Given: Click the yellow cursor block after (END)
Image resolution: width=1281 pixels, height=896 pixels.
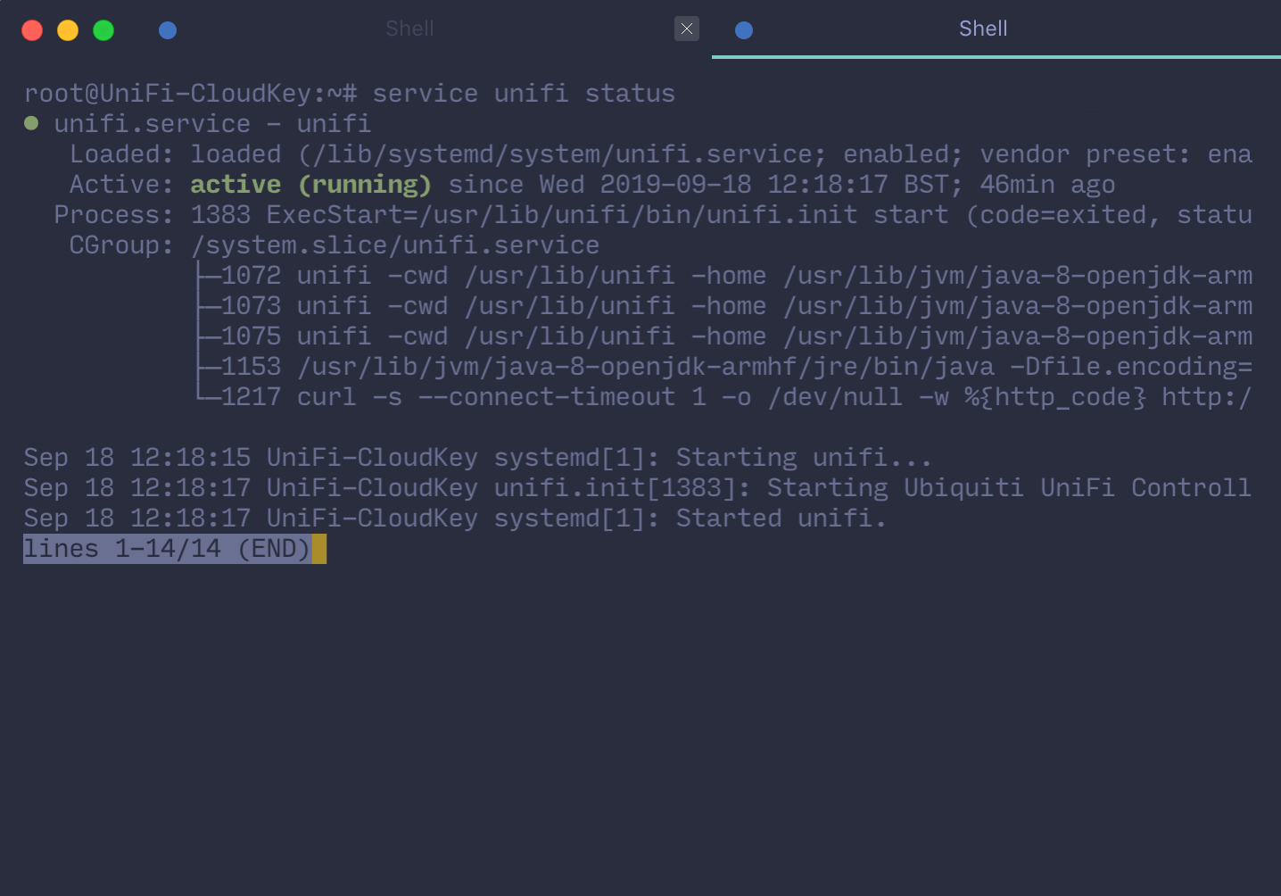Looking at the screenshot, I should [319, 549].
